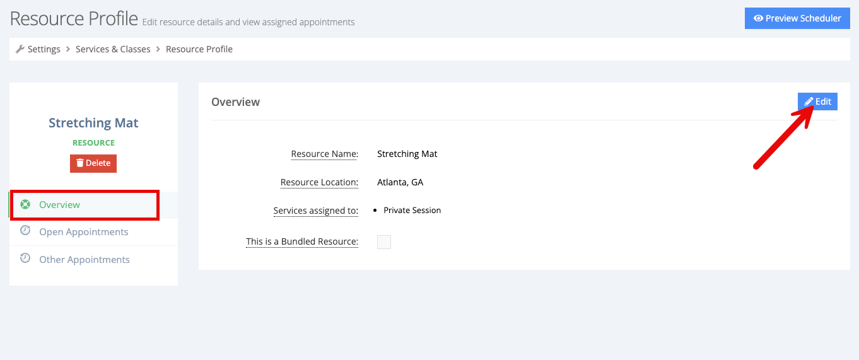Click the pencil icon on Edit button
The height and width of the screenshot is (360, 859).
(x=809, y=102)
